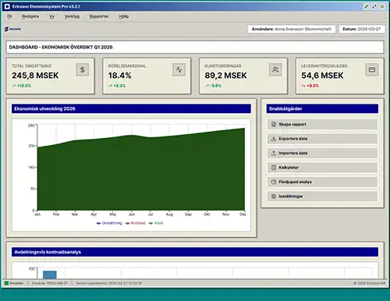The image size is (390, 301).
Task: Click the Exportera data button
Action: (322, 139)
